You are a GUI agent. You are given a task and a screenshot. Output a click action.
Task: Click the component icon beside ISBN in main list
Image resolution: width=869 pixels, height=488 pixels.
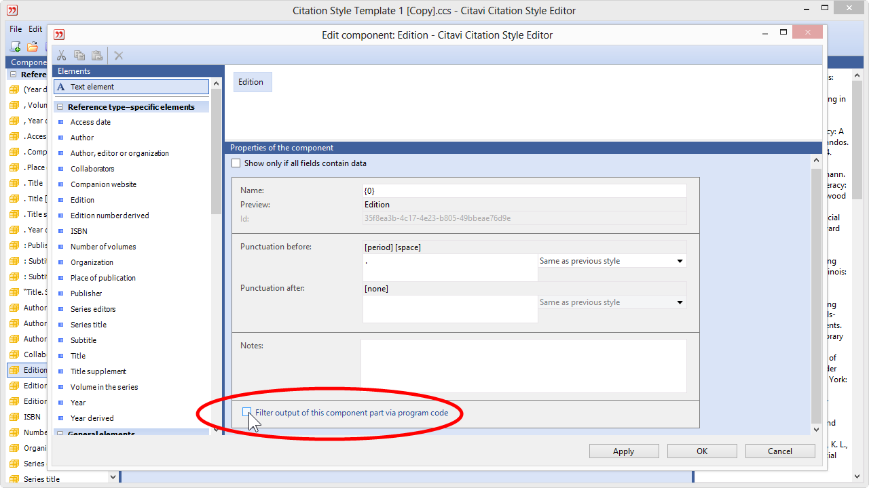[14, 417]
